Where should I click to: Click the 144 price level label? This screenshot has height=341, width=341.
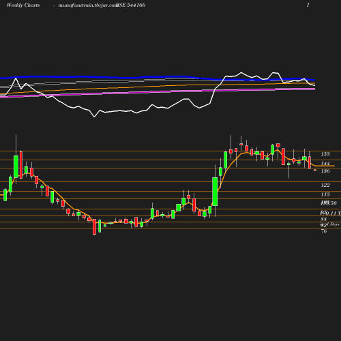click(325, 163)
